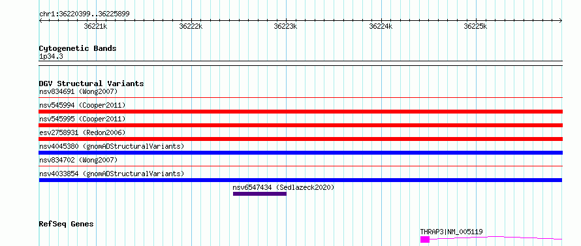This screenshot has height=246, width=581.
Task: Select the nsv545994 (Cooper2011) red bar
Action: [300, 112]
